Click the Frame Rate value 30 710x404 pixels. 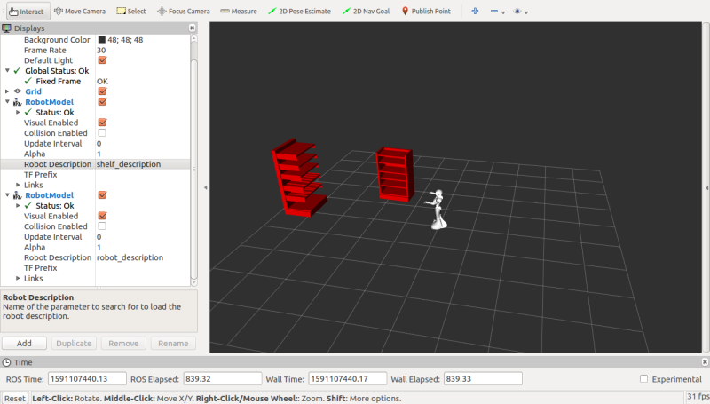(101, 51)
